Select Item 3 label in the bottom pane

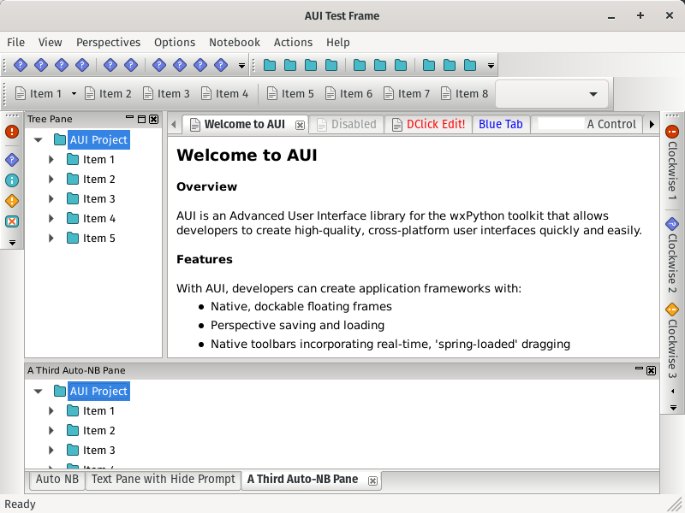tap(98, 451)
